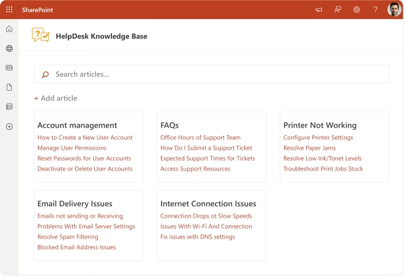Open How Do I Submit a Support Ticket
The width and height of the screenshot is (404, 276).
[x=206, y=148]
